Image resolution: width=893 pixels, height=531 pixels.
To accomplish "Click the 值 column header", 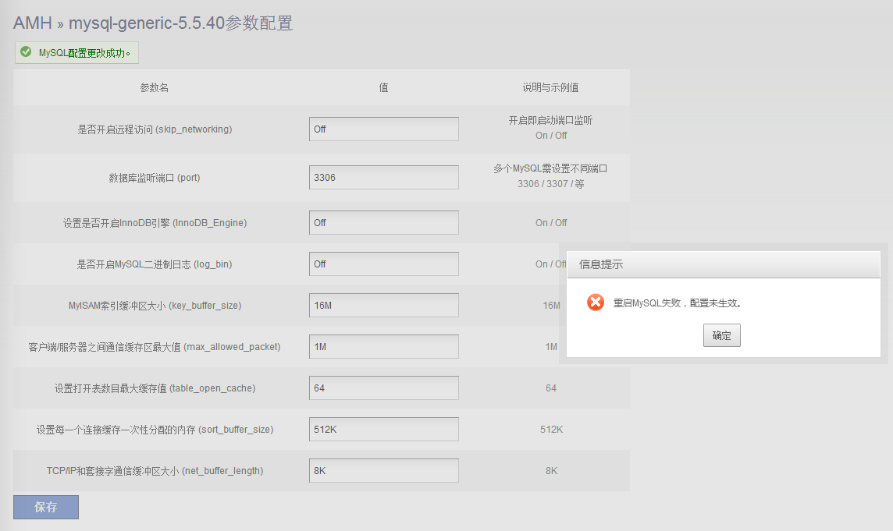I will point(383,87).
